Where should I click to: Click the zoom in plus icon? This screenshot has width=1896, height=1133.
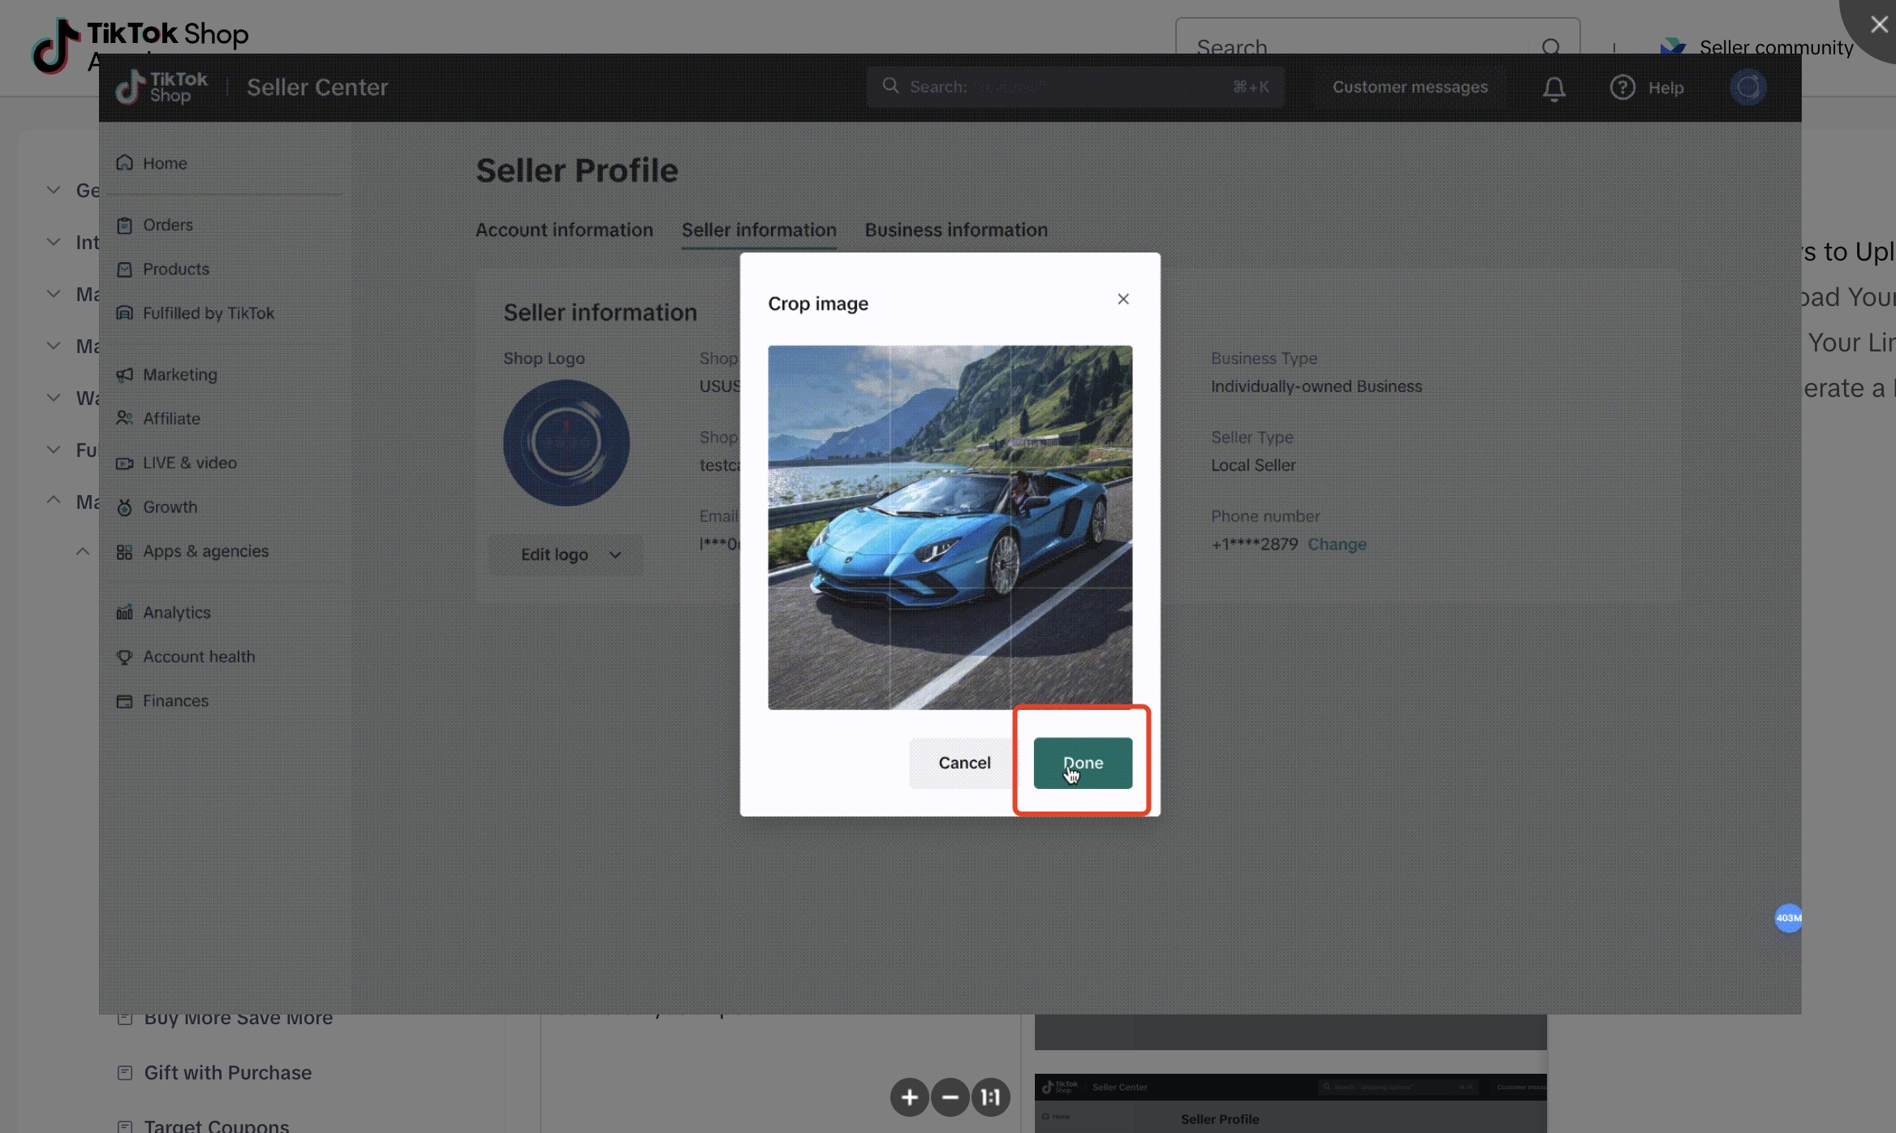(909, 1097)
